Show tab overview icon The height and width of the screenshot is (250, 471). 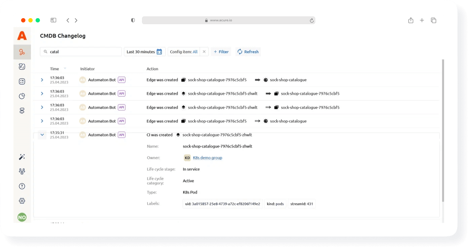click(434, 20)
